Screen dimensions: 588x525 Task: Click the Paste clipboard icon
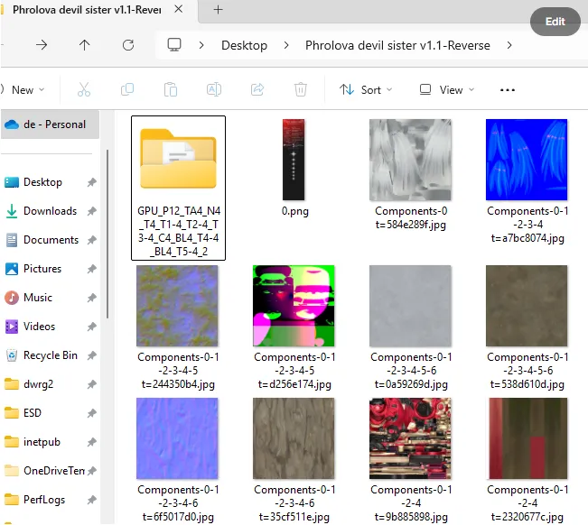[x=171, y=90]
